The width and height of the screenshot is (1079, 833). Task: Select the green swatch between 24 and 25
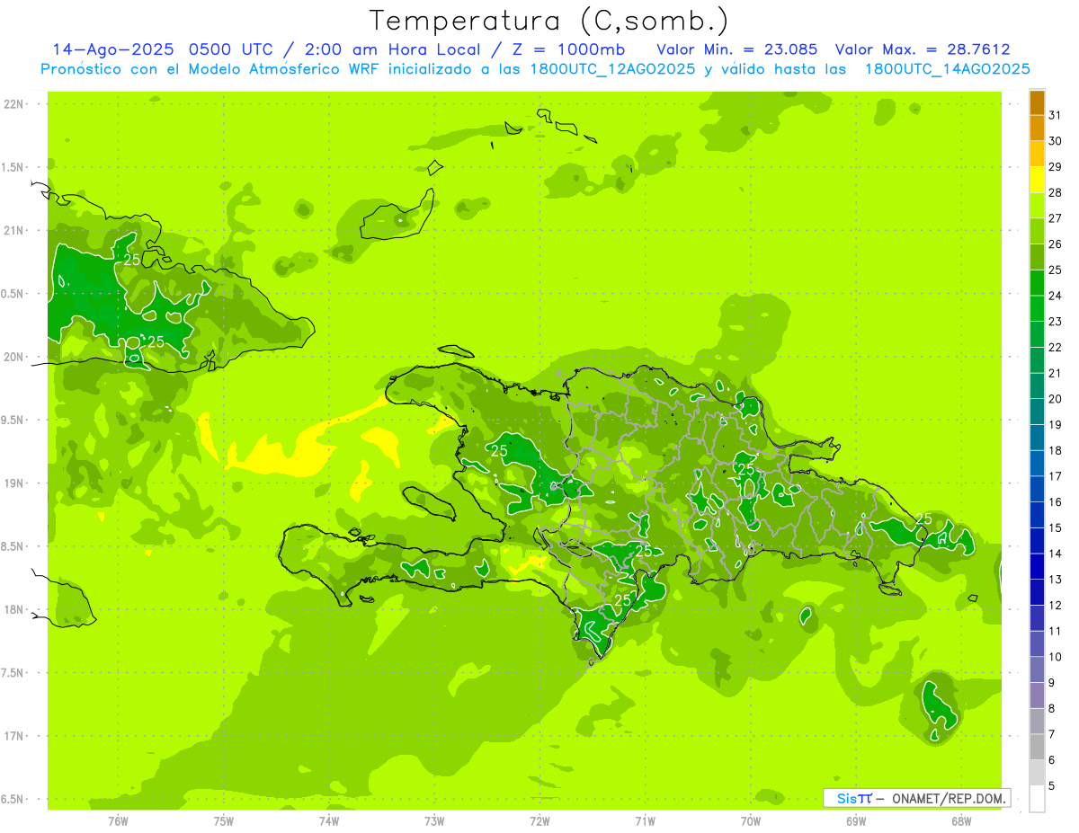(x=1037, y=282)
